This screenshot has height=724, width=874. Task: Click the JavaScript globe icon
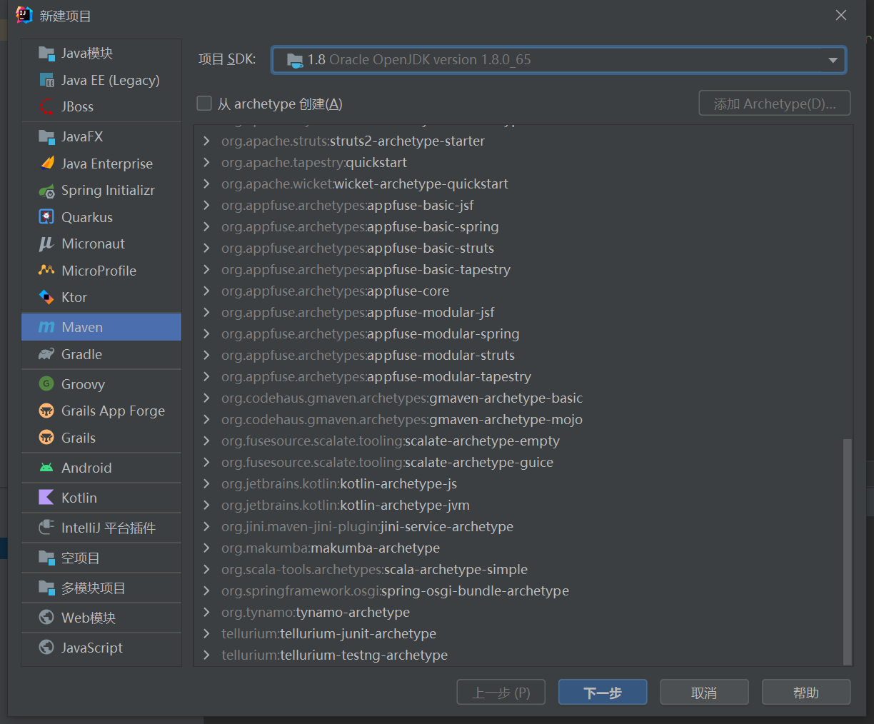pyautogui.click(x=46, y=648)
